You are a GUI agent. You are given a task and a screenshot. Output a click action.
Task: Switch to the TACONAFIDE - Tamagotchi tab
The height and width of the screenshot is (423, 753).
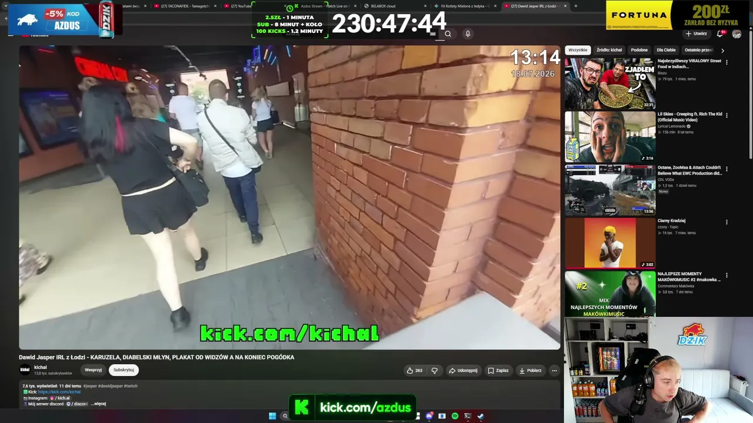(184, 6)
